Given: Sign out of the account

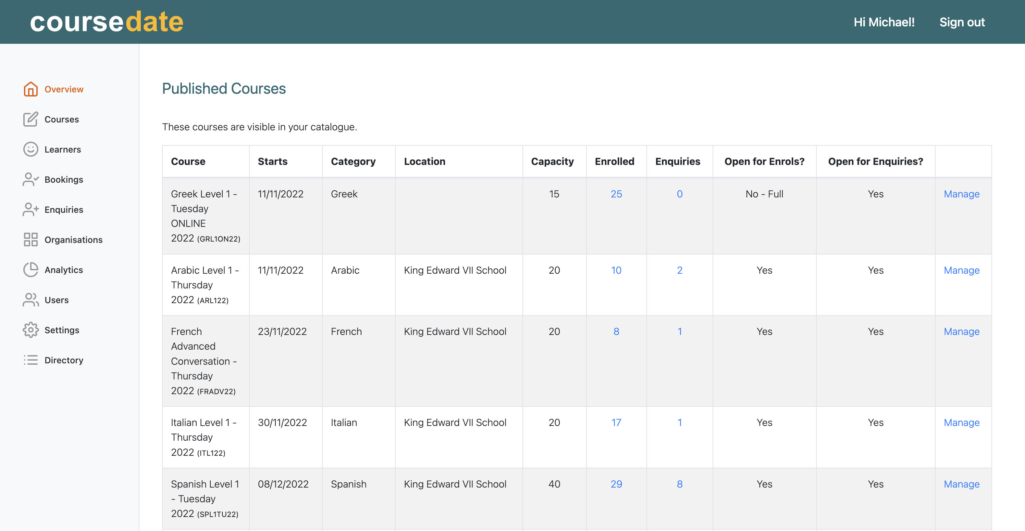Looking at the screenshot, I should [x=962, y=22].
